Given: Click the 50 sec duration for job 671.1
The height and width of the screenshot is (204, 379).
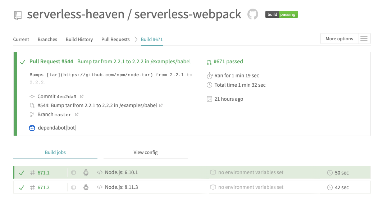Looking at the screenshot, I should pyautogui.click(x=342, y=173).
